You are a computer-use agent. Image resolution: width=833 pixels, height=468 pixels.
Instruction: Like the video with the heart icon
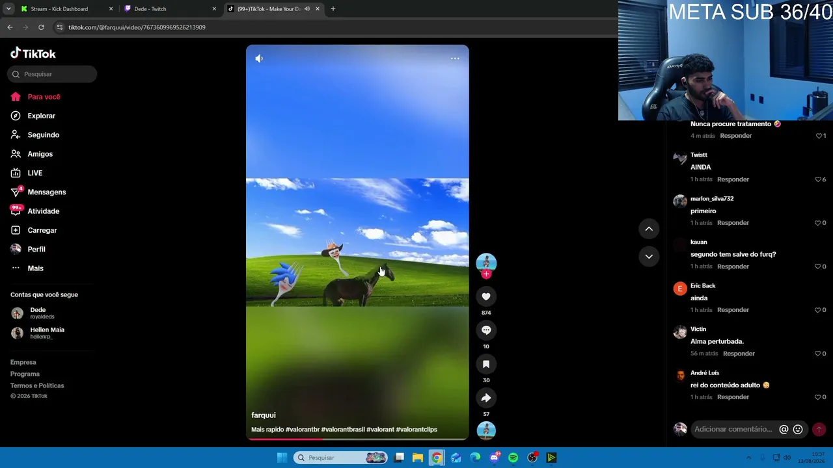tap(486, 296)
